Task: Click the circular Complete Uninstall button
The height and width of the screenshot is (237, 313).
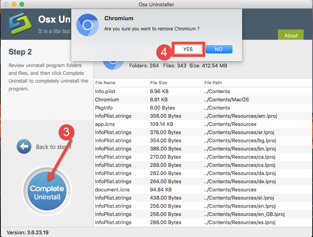Action: click(x=47, y=191)
